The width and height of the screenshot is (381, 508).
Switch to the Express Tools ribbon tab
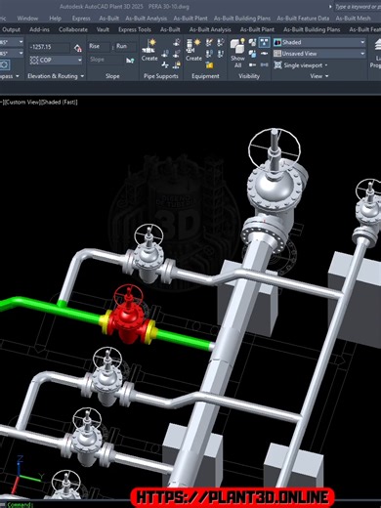[x=135, y=29]
